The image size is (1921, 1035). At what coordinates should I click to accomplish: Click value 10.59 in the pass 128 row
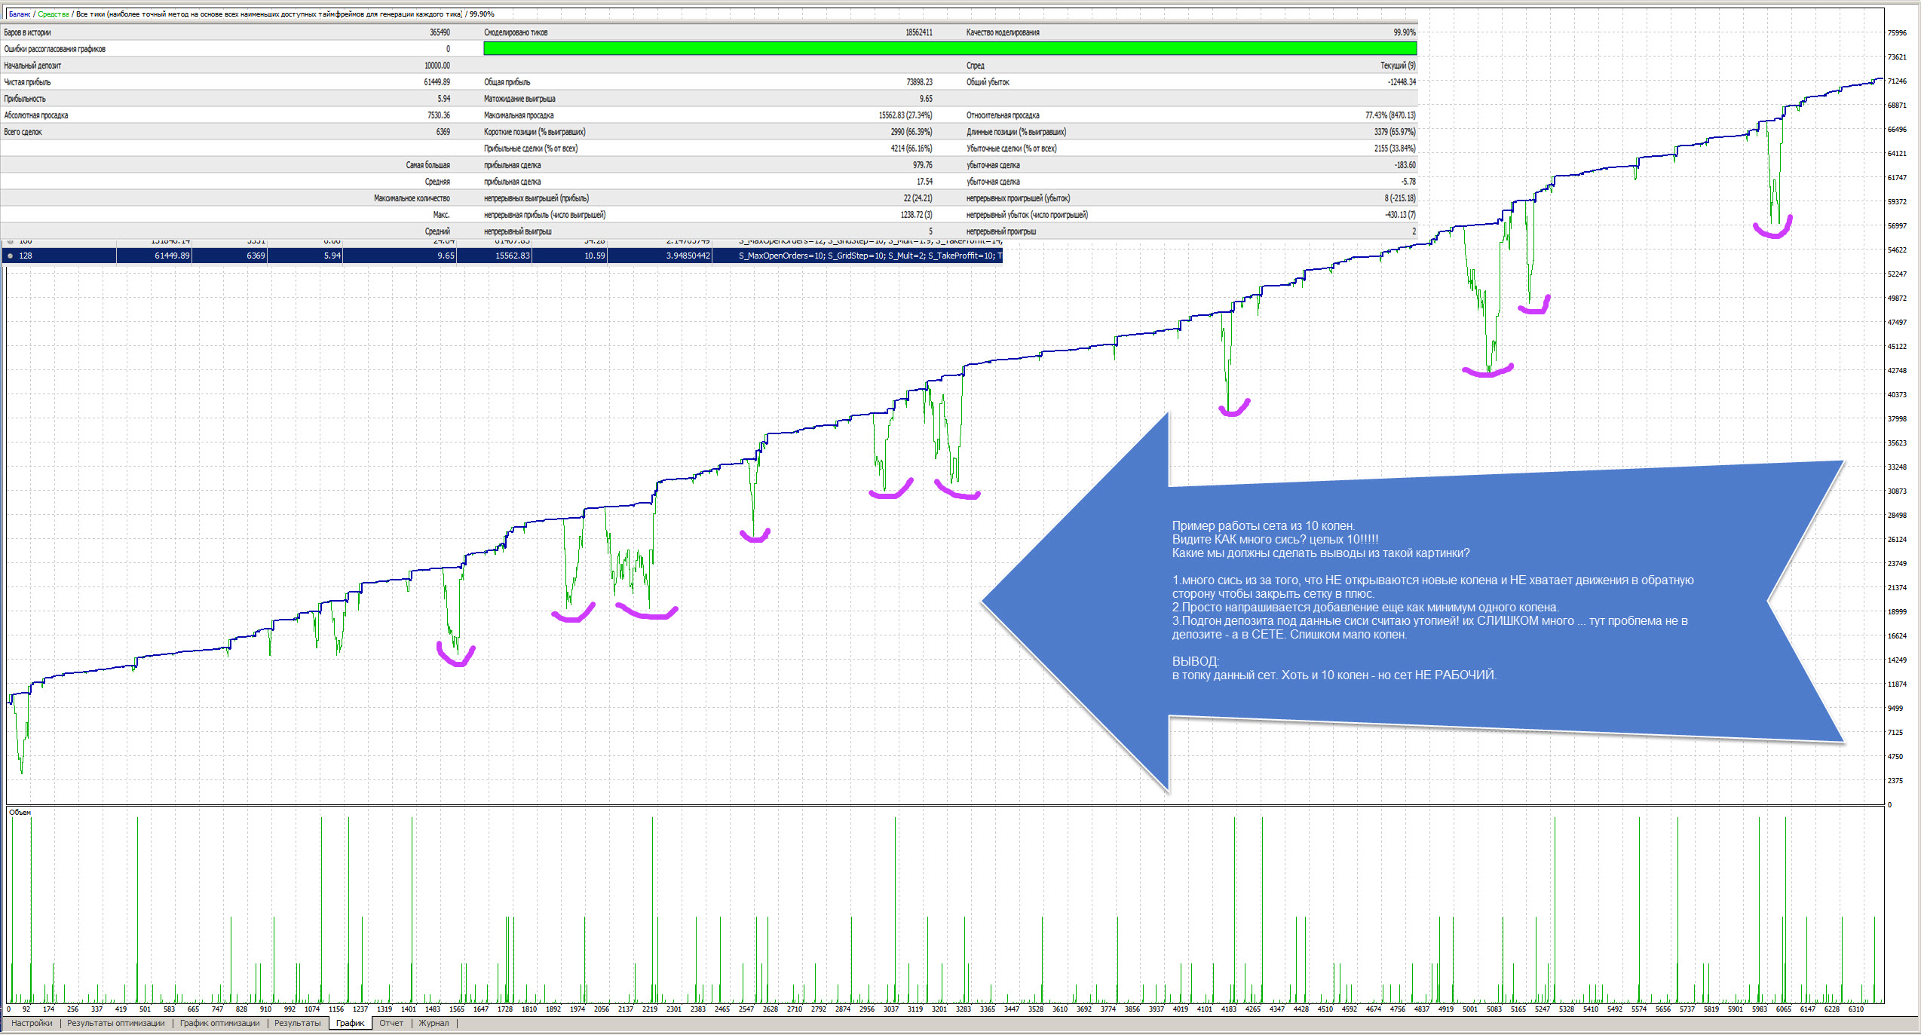click(595, 256)
